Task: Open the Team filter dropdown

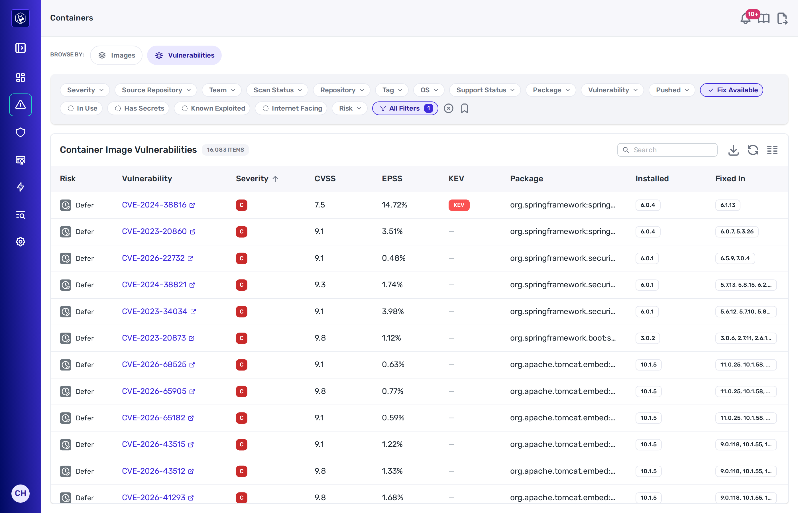Action: pos(222,90)
